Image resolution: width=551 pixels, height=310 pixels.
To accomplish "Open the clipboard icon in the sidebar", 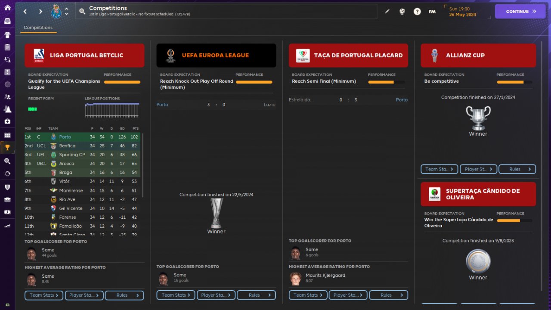I will [x=7, y=47].
